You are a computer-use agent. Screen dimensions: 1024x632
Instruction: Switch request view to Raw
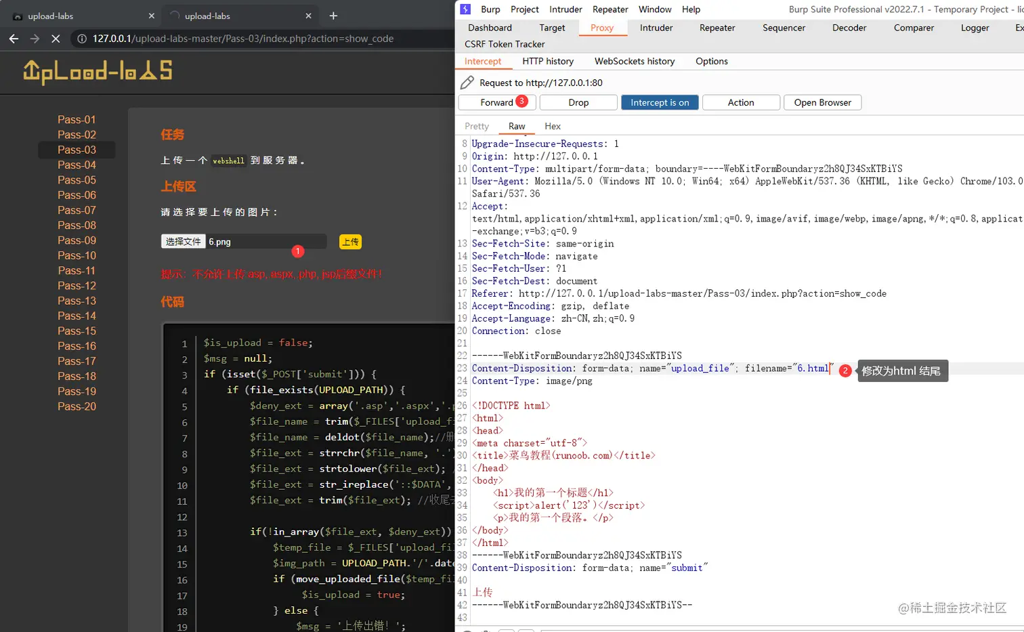(517, 126)
